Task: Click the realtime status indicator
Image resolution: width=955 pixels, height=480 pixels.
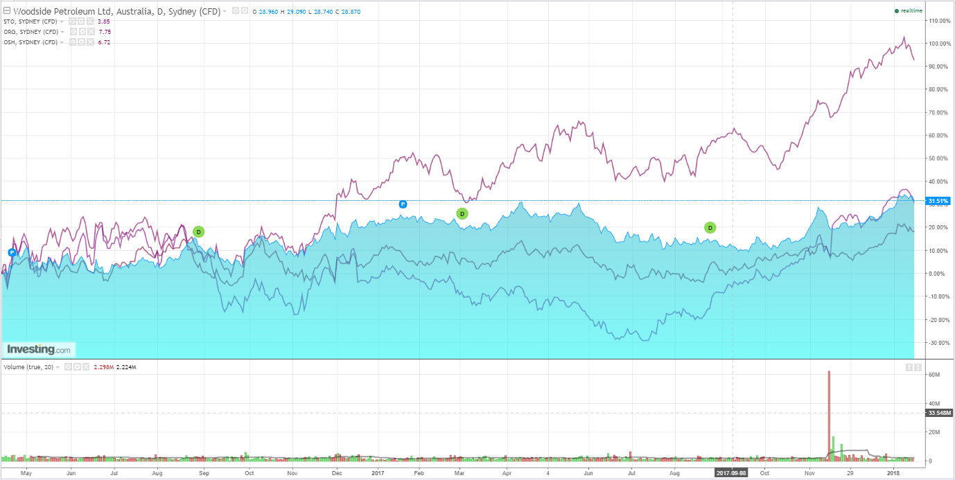Action: 909,11
